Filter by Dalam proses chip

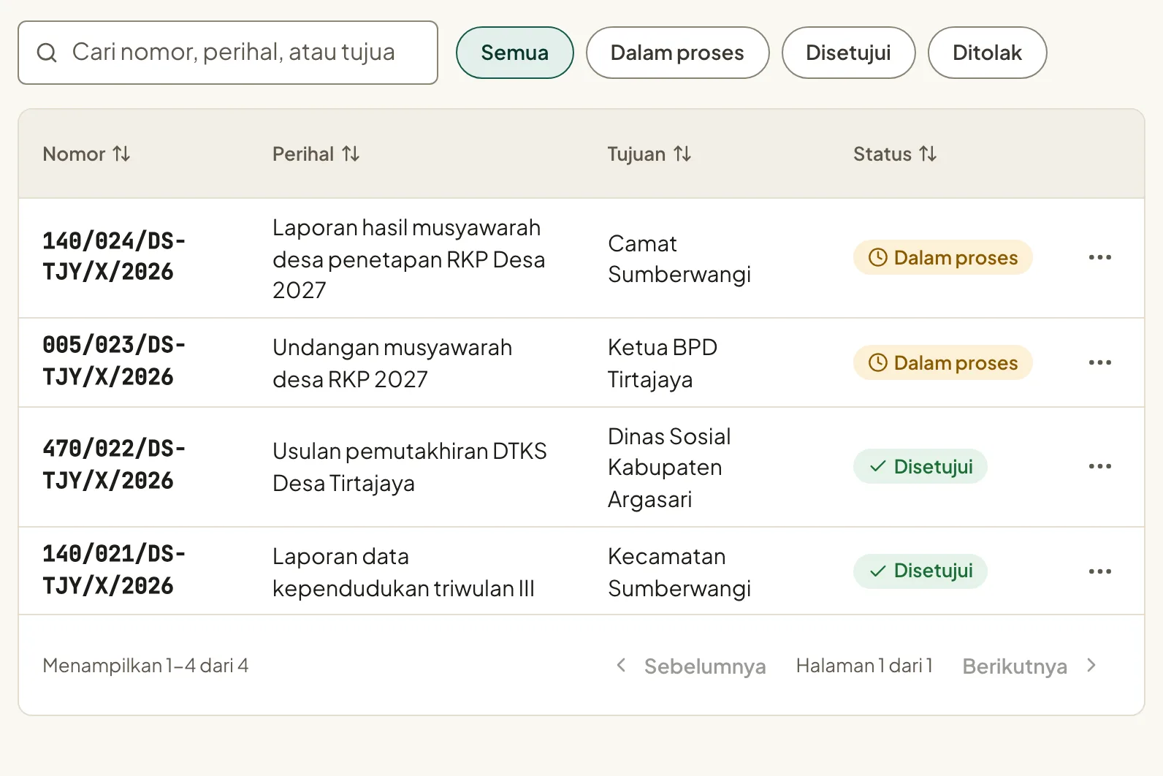[x=677, y=53]
